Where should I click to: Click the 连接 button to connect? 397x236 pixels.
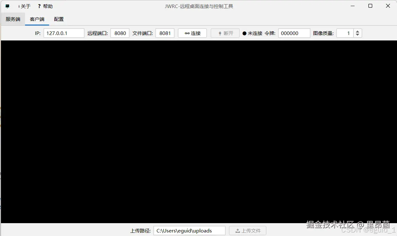192,33
